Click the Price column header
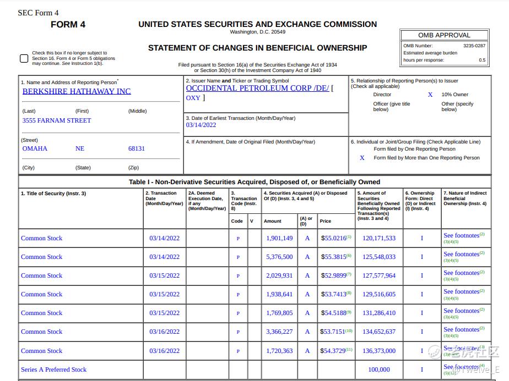This screenshot has height=381, width=509. (x=325, y=221)
